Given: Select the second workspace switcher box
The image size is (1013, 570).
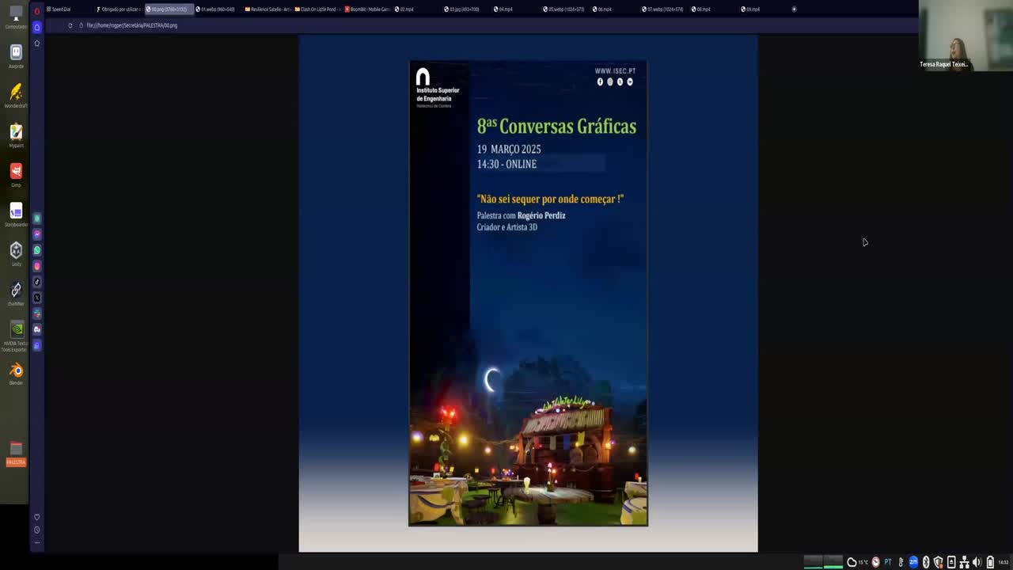Looking at the screenshot, I should click(x=833, y=562).
